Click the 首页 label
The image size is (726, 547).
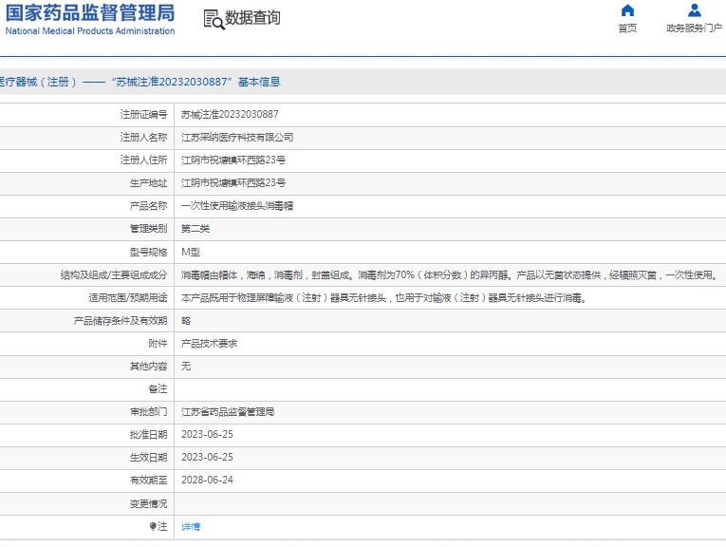click(627, 28)
